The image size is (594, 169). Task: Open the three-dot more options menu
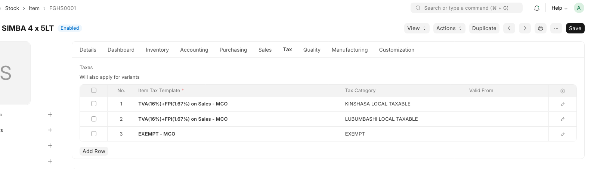coord(556,28)
